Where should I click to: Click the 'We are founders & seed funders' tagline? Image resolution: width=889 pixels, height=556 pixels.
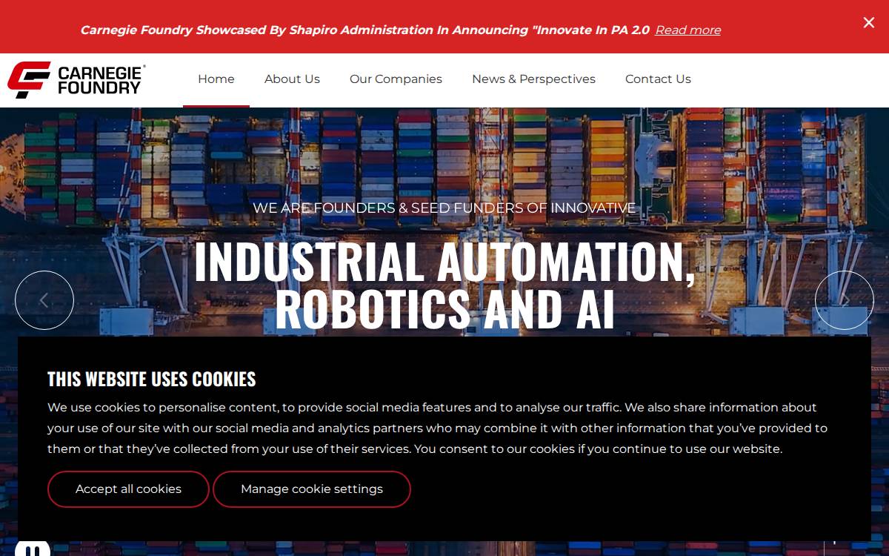click(444, 208)
